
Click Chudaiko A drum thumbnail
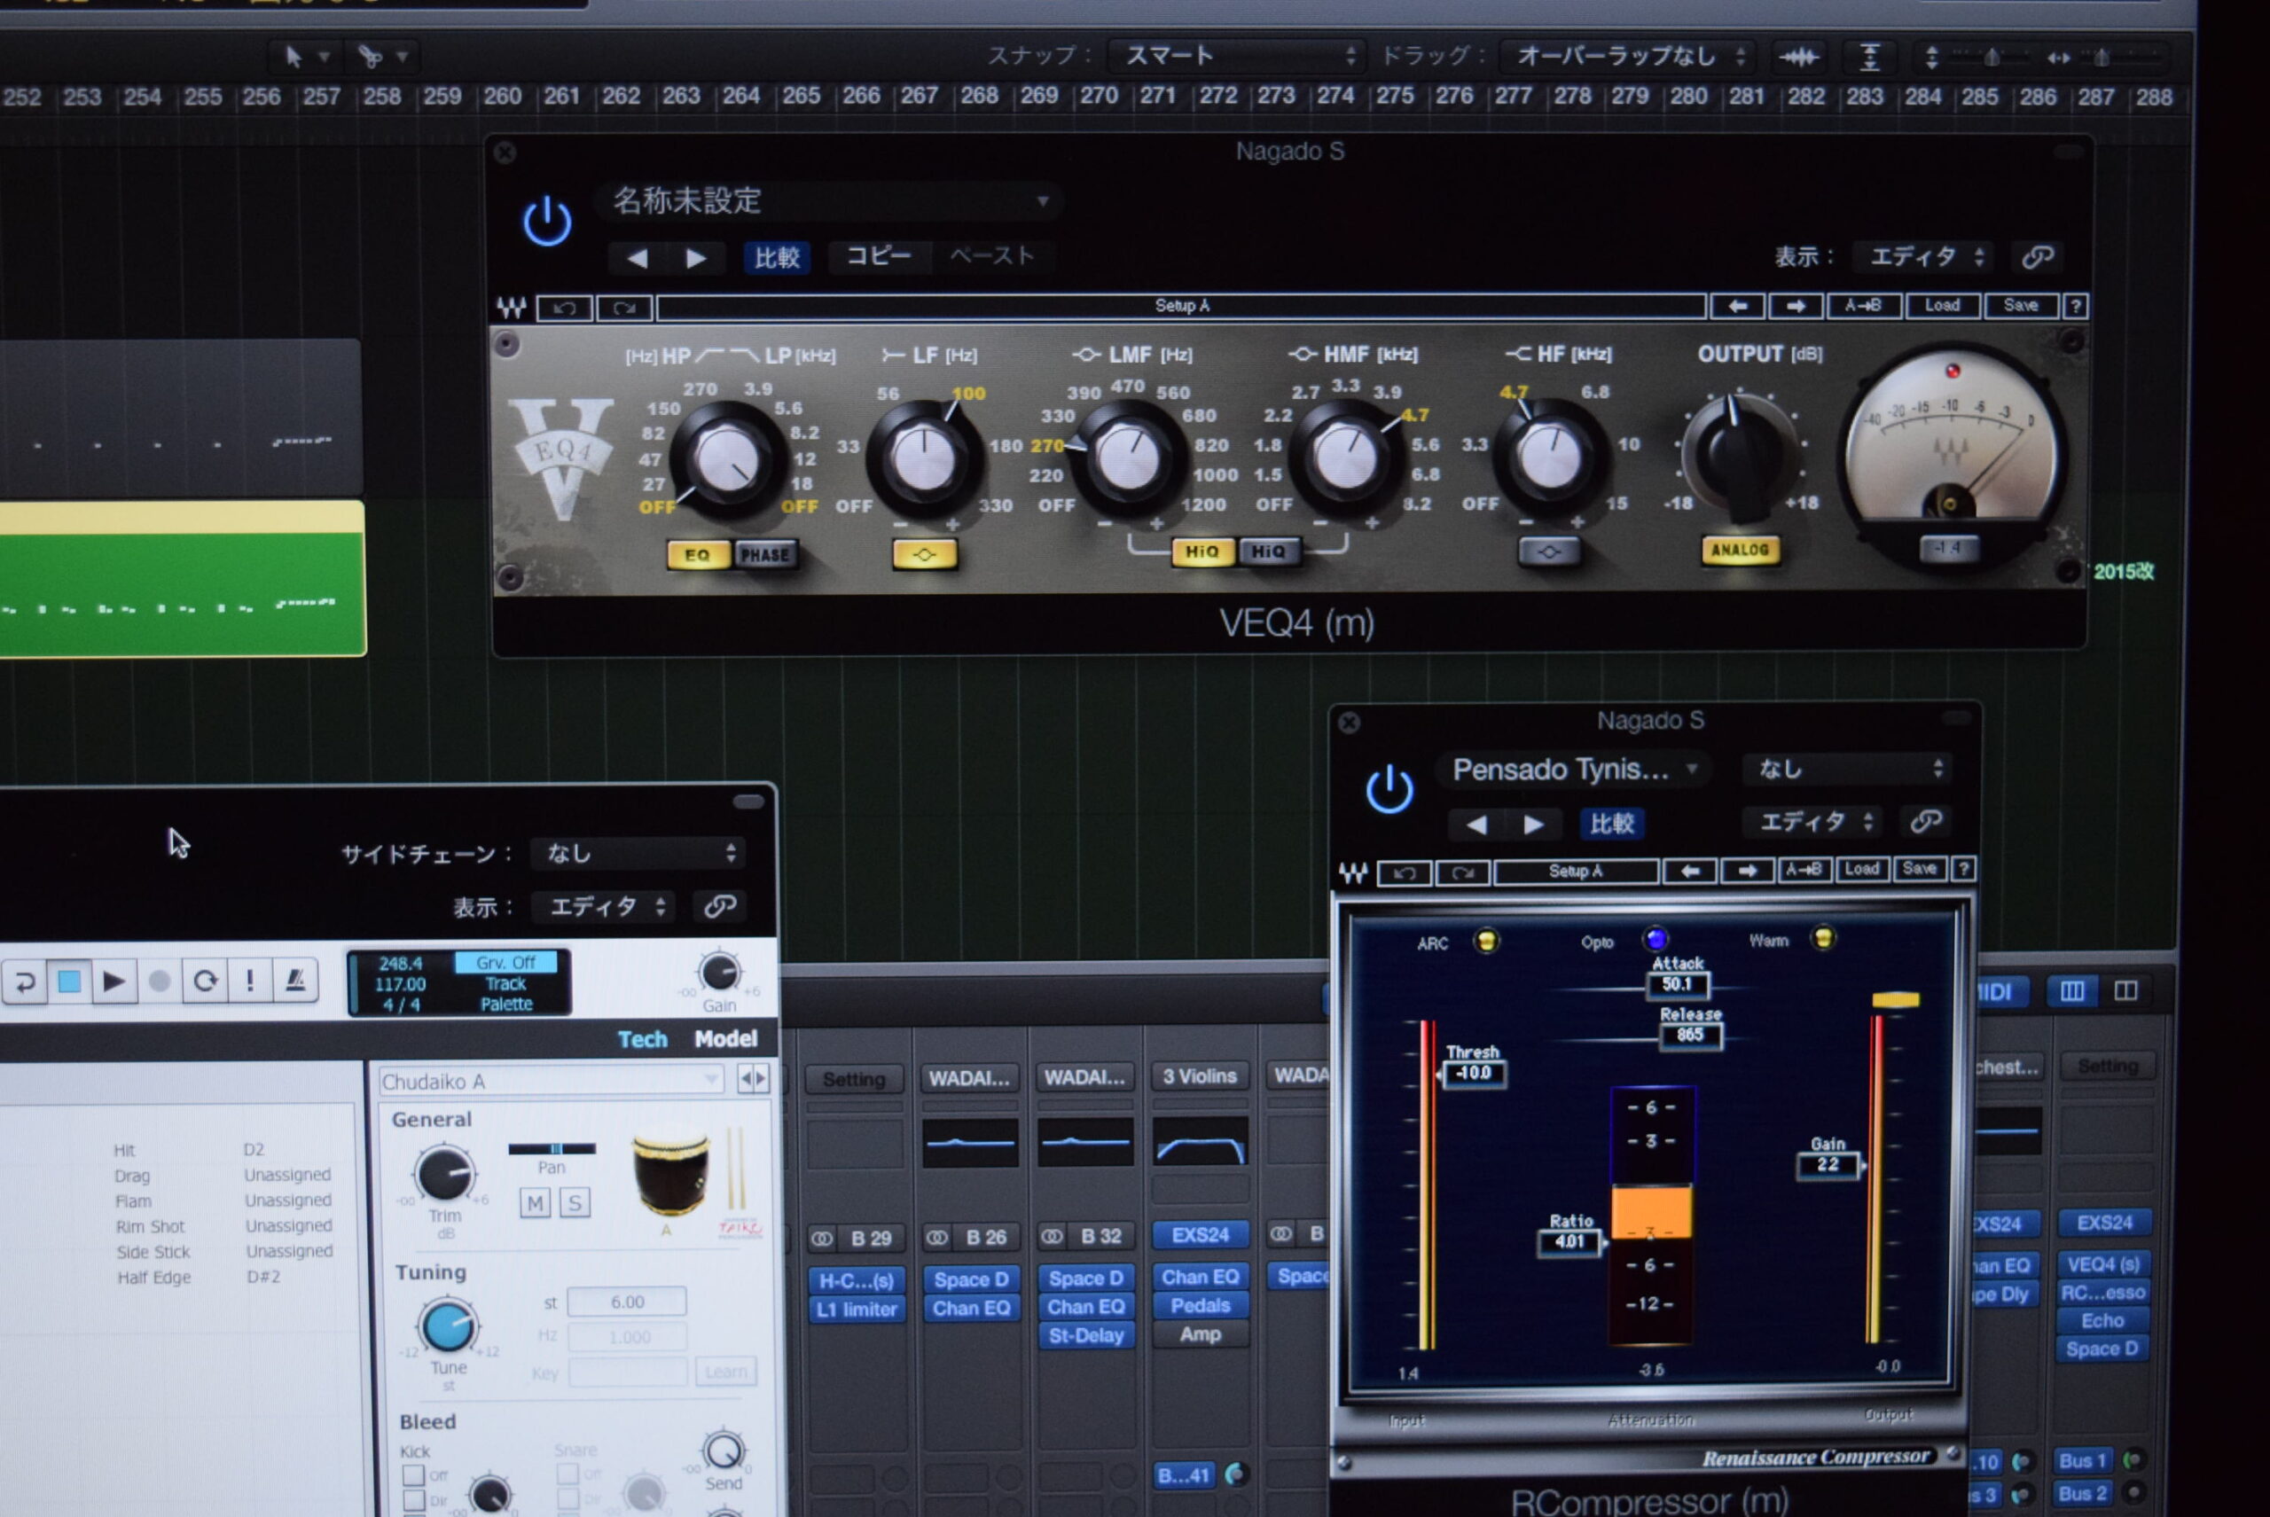coord(669,1175)
